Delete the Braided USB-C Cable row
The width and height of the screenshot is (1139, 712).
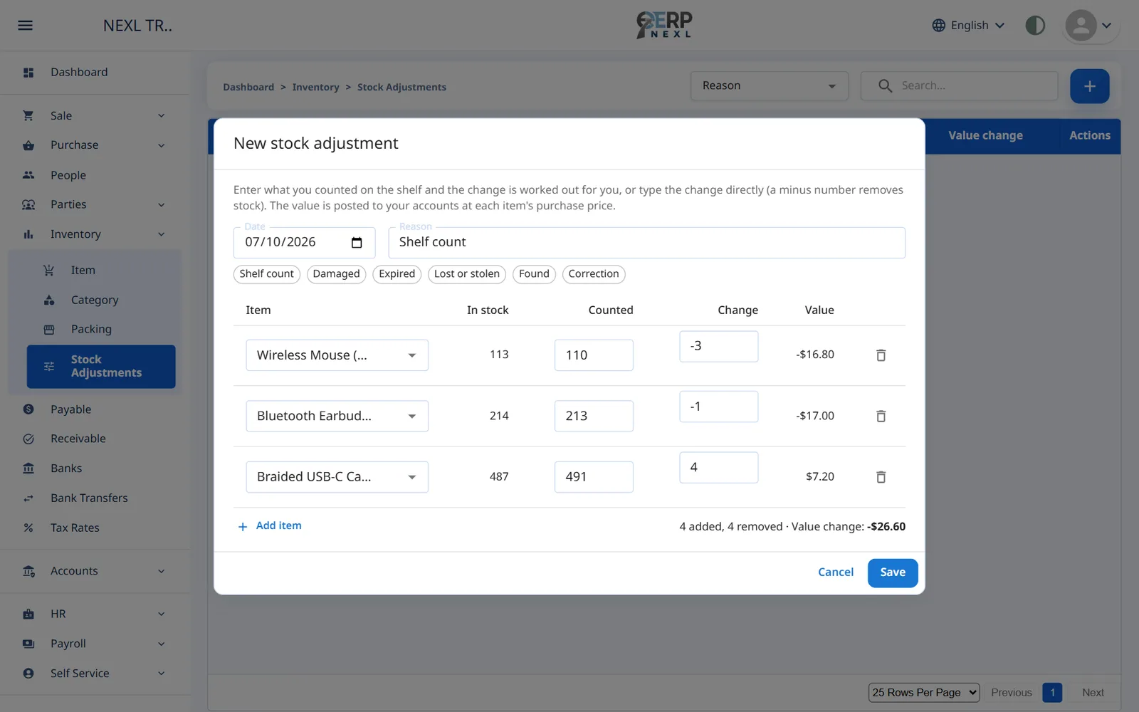click(881, 477)
